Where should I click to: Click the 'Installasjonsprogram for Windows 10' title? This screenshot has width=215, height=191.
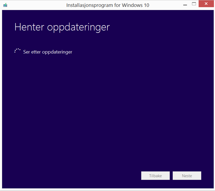coord(108,5)
